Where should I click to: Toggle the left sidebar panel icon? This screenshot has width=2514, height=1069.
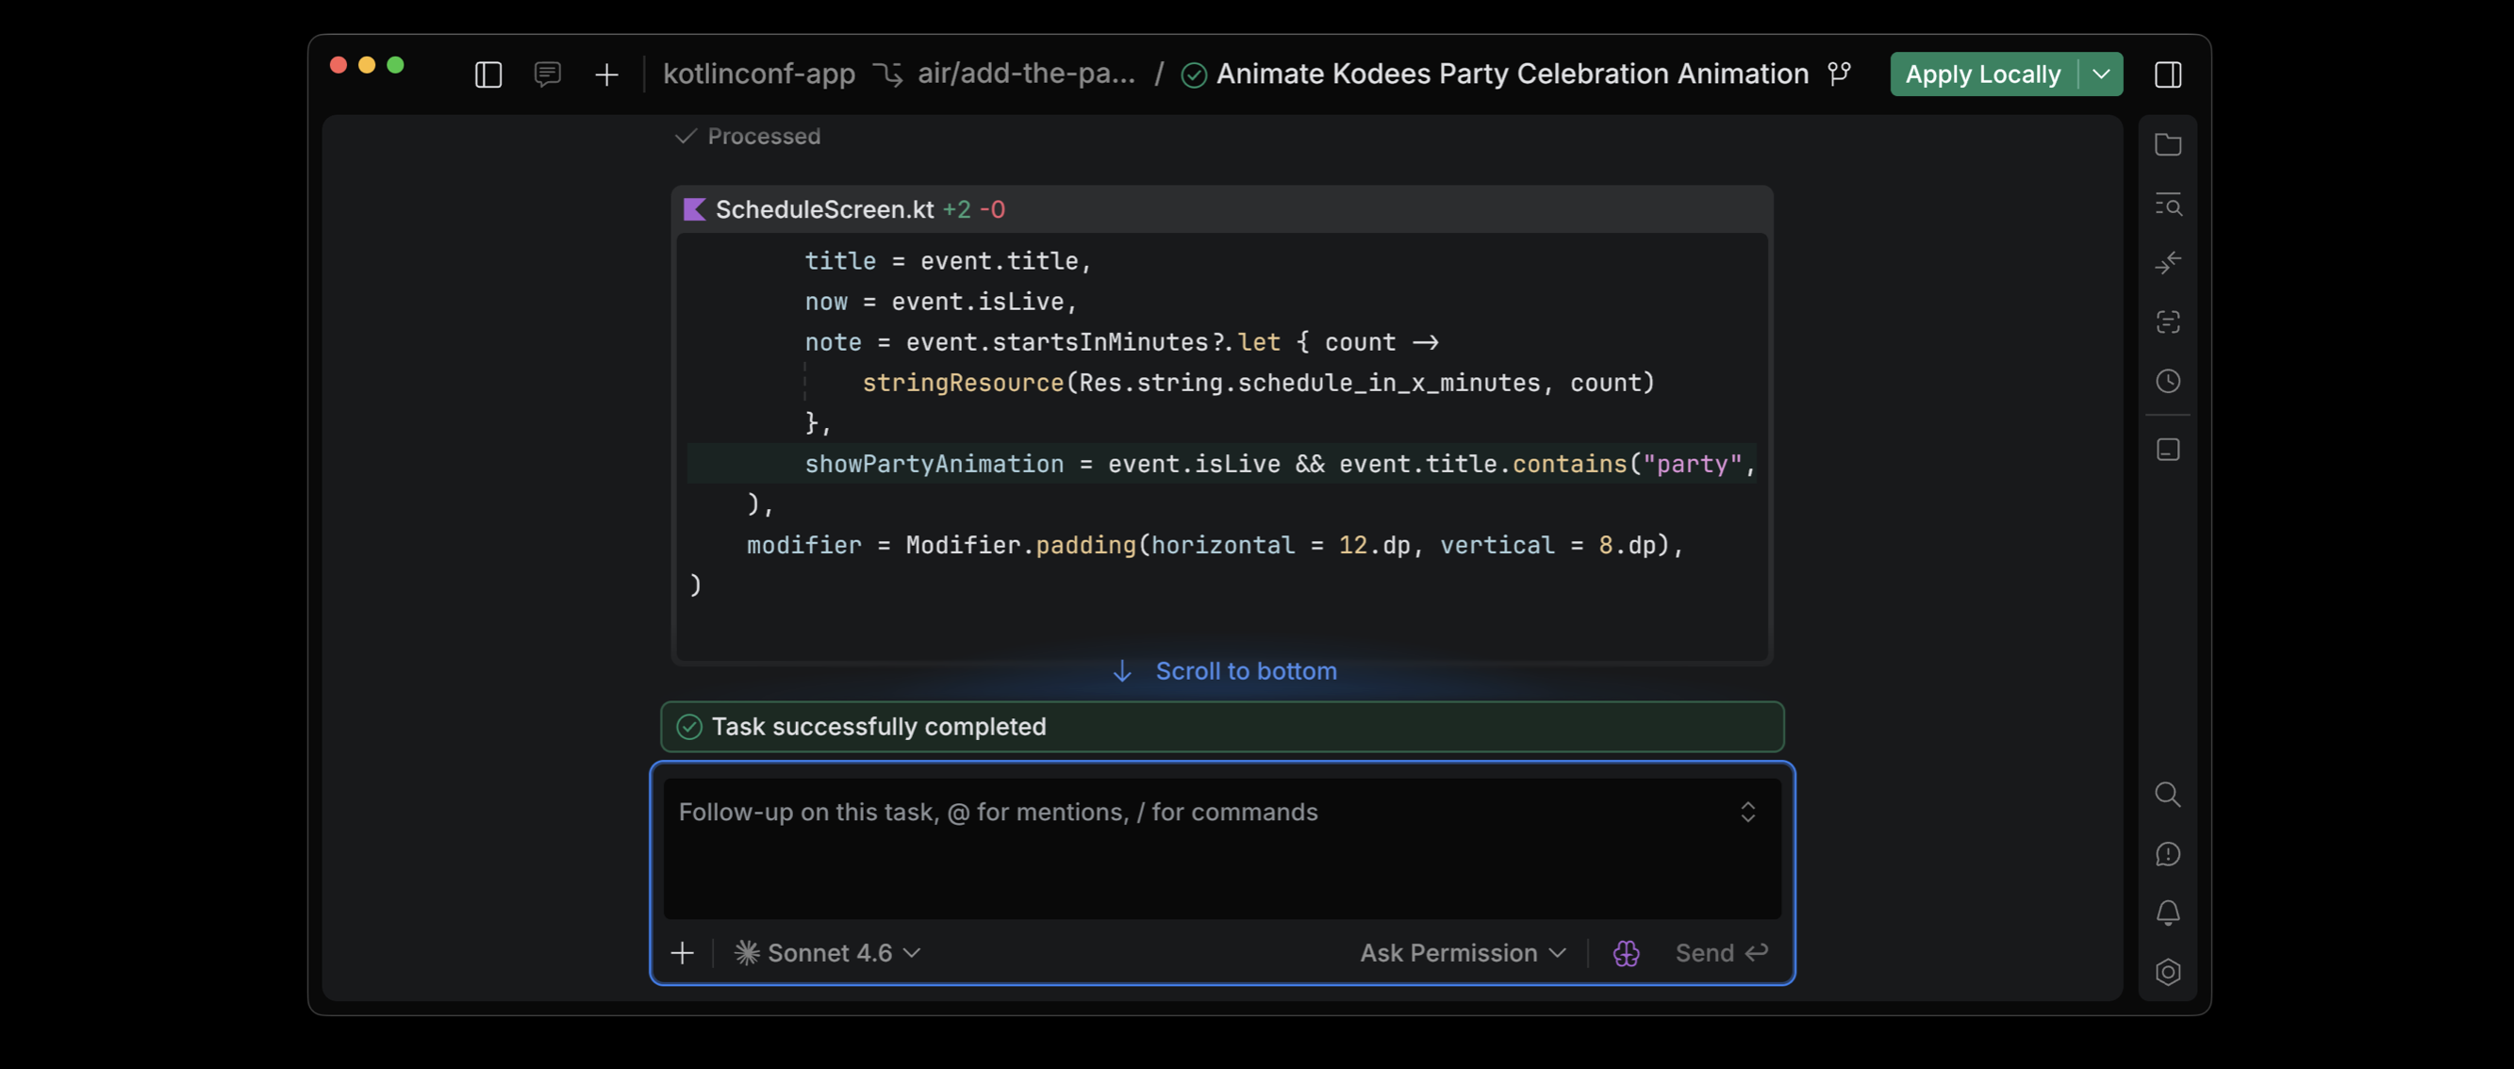[488, 74]
